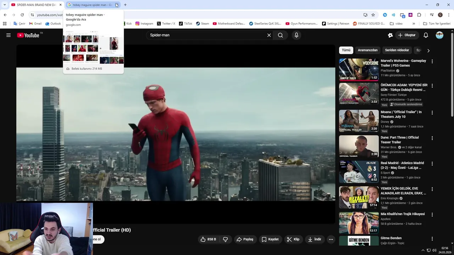Show hidden system tray icons
This screenshot has width=454, height=255.
click(x=423, y=250)
